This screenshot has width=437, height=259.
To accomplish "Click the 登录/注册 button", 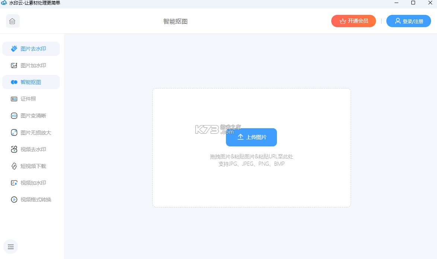I will click(409, 21).
